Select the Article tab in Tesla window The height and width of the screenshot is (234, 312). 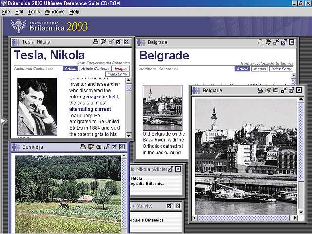coord(70,68)
